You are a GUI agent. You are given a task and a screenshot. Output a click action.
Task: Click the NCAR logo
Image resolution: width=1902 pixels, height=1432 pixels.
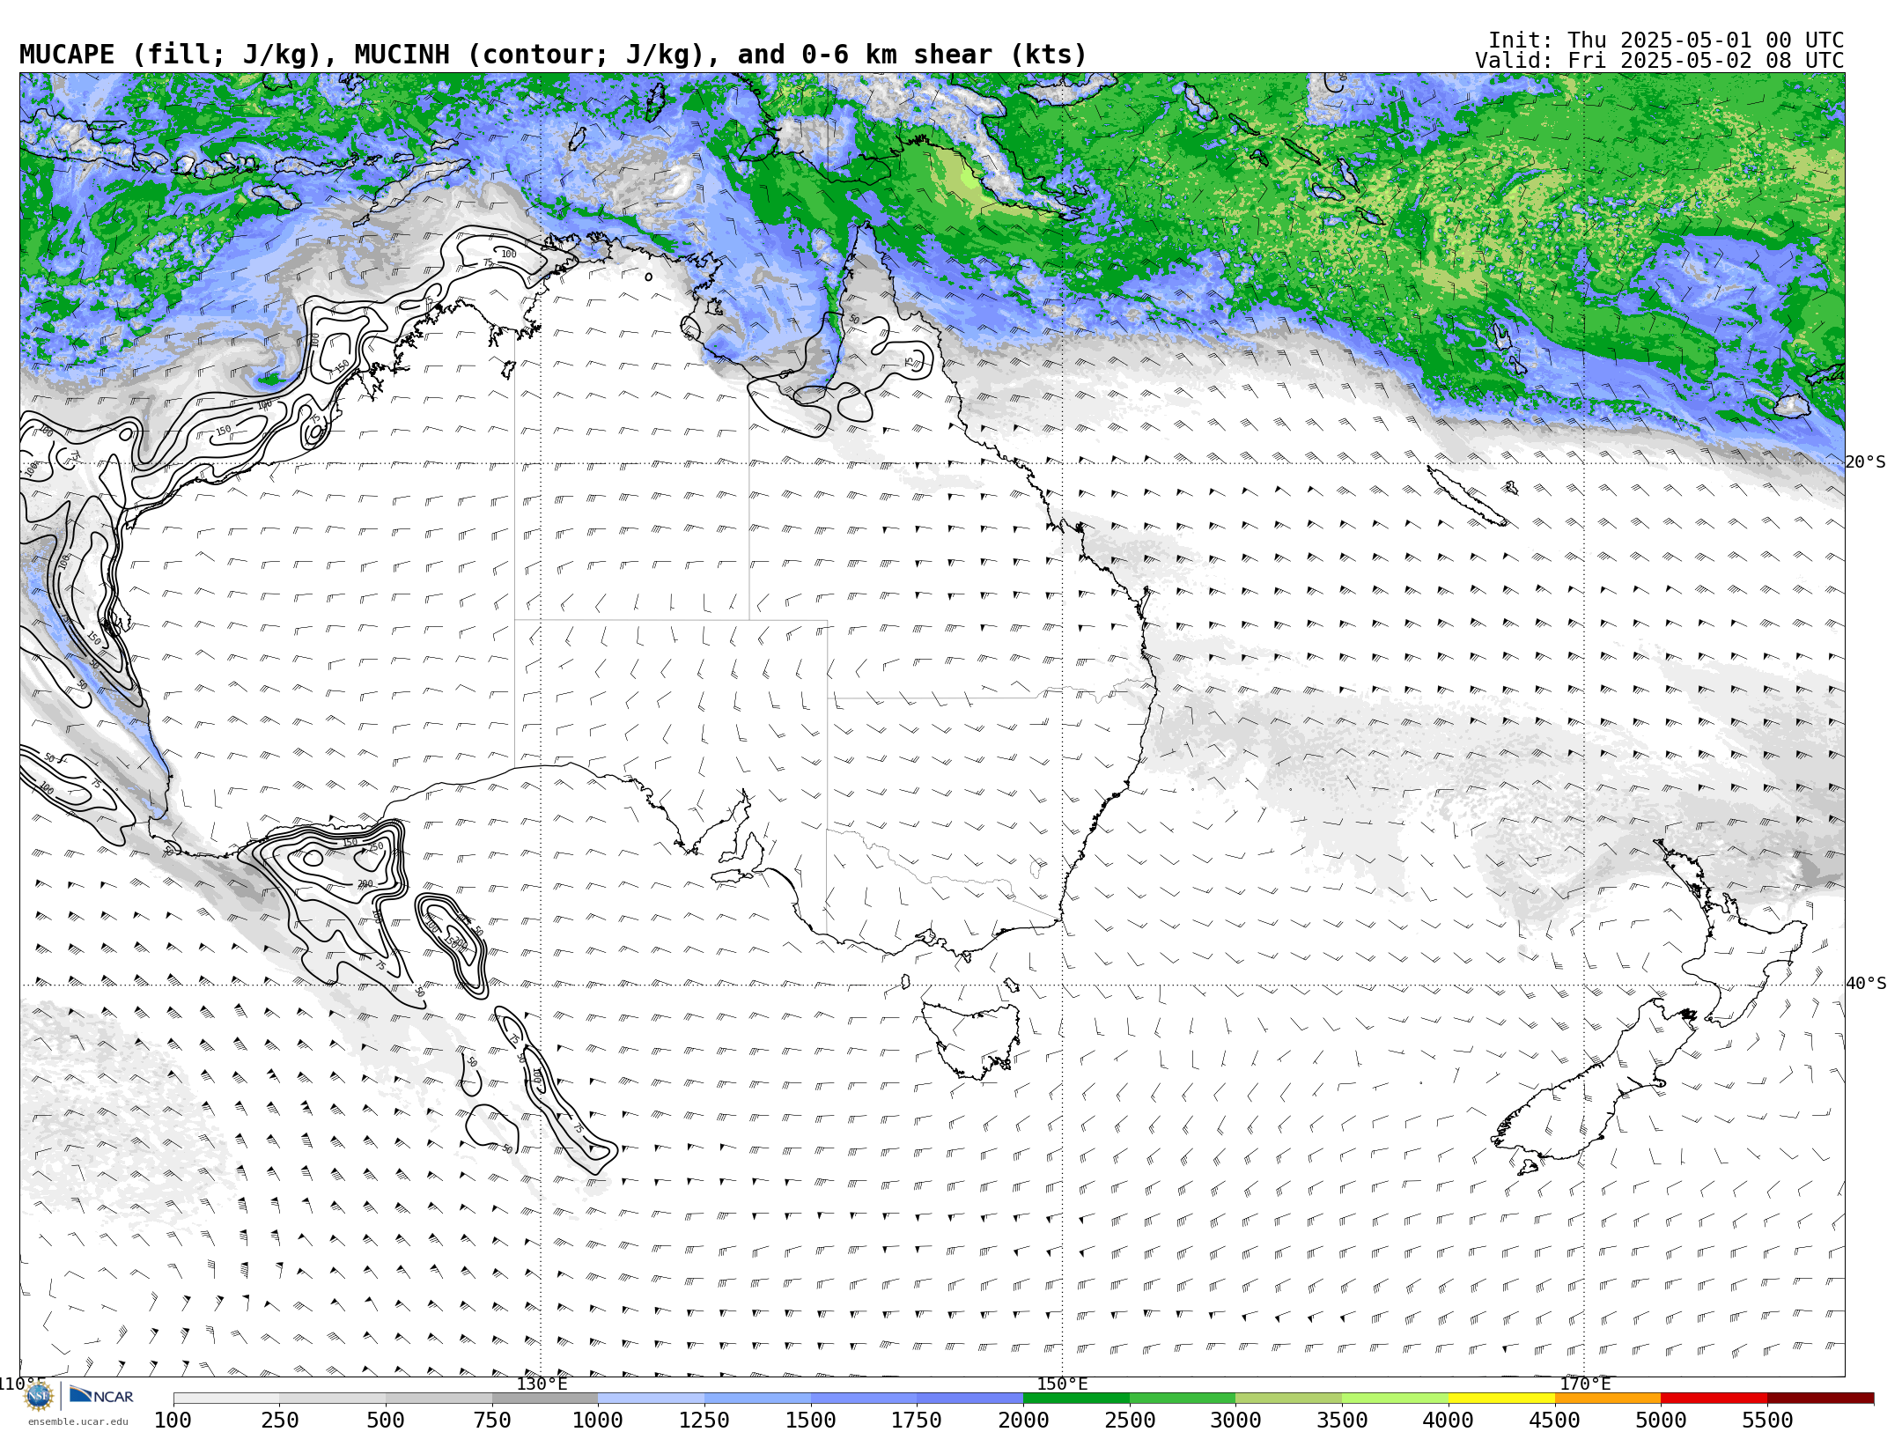[x=101, y=1396]
